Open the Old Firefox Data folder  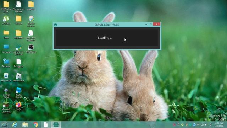6,6
